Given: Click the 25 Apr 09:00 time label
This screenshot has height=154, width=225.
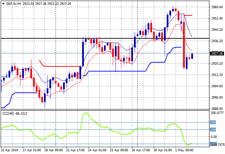Looking at the screenshot, I should [119, 150].
